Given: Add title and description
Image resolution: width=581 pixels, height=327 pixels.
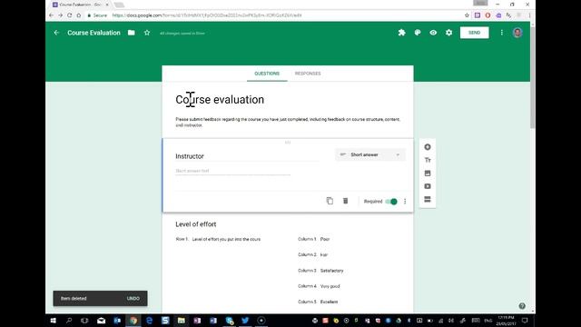Looking at the screenshot, I should [x=428, y=160].
